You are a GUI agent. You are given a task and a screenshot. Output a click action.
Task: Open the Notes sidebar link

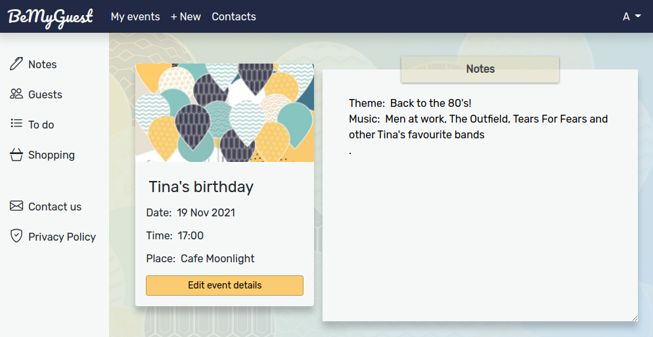[34, 64]
